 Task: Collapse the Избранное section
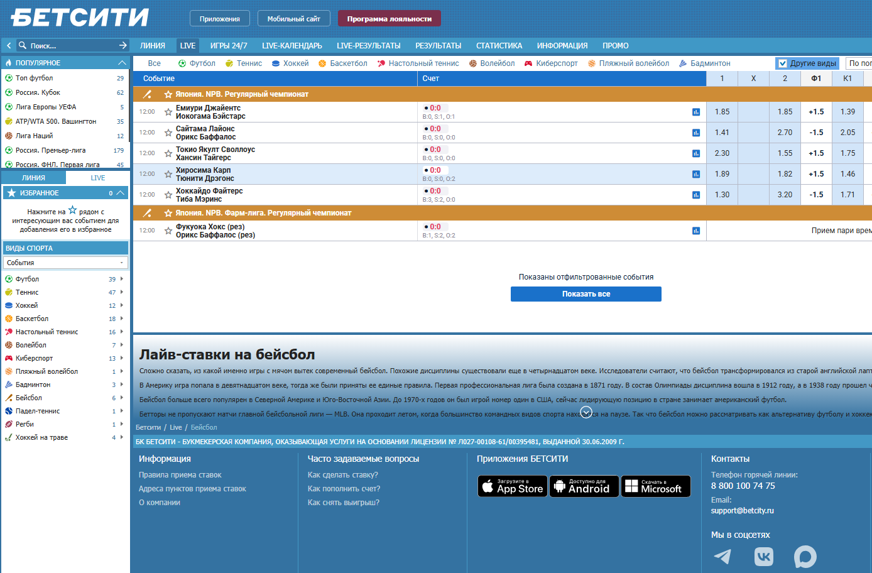[121, 193]
